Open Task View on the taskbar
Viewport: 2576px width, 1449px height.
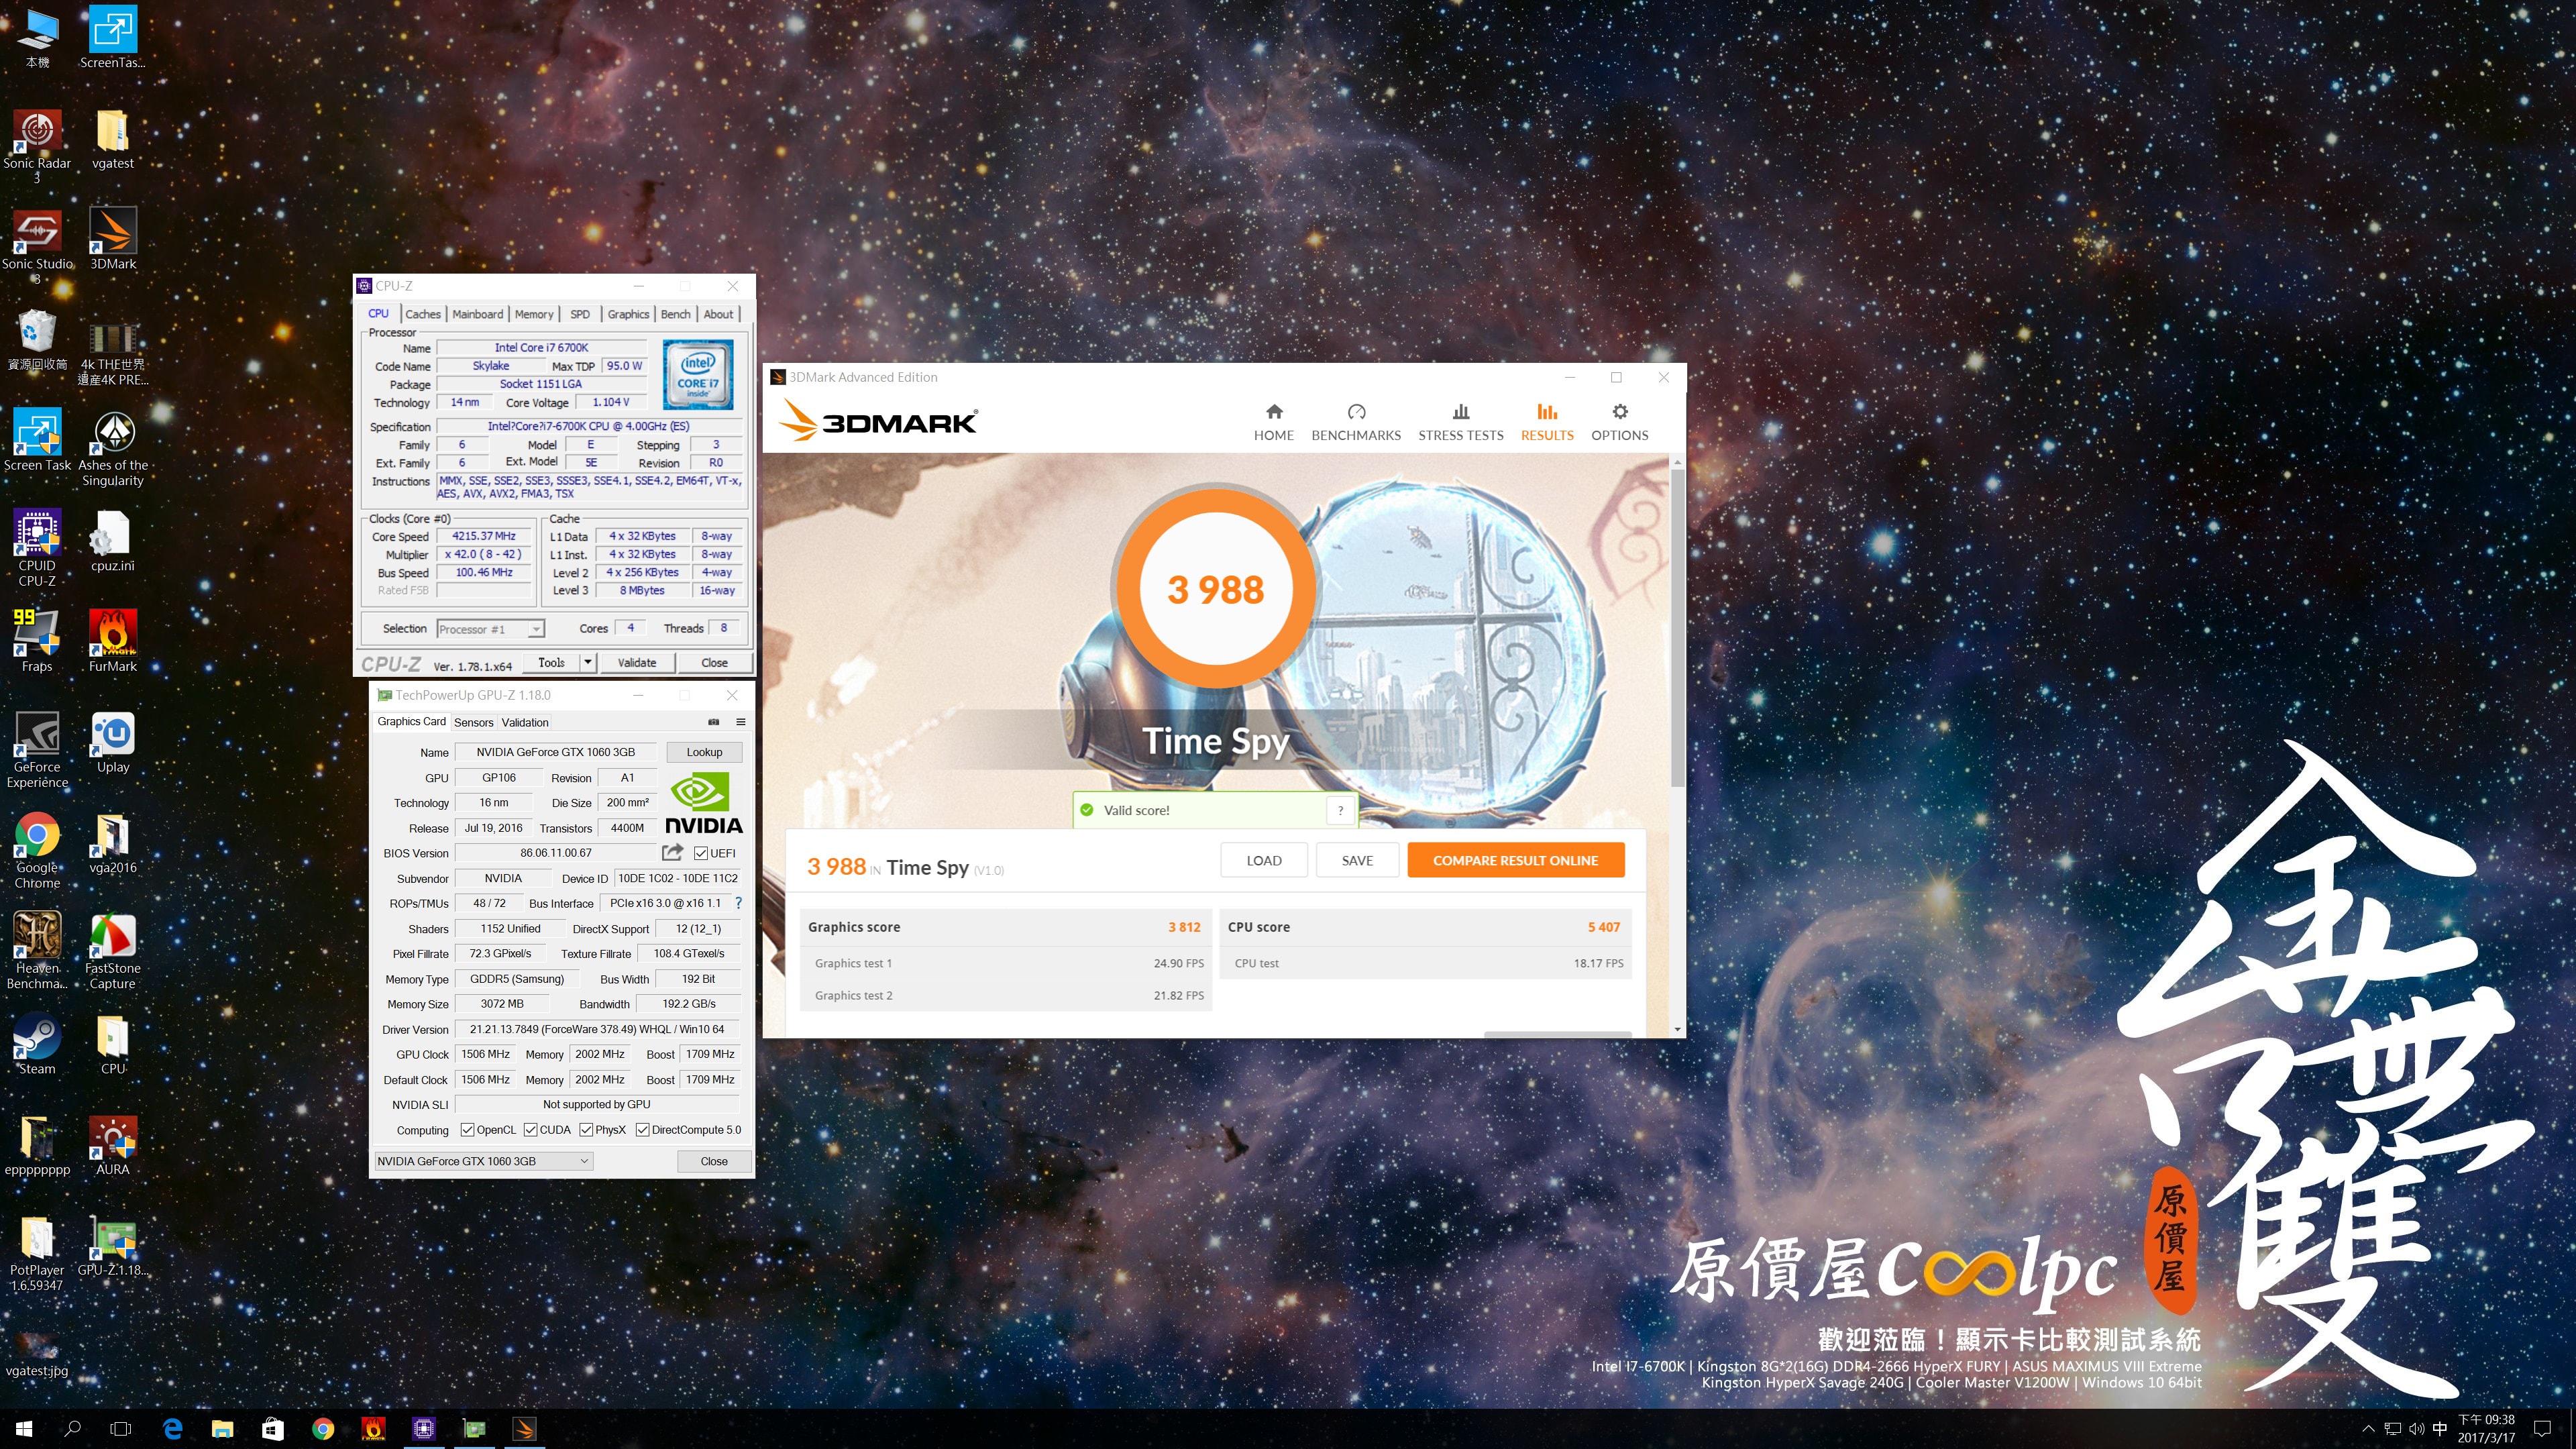point(121,1429)
